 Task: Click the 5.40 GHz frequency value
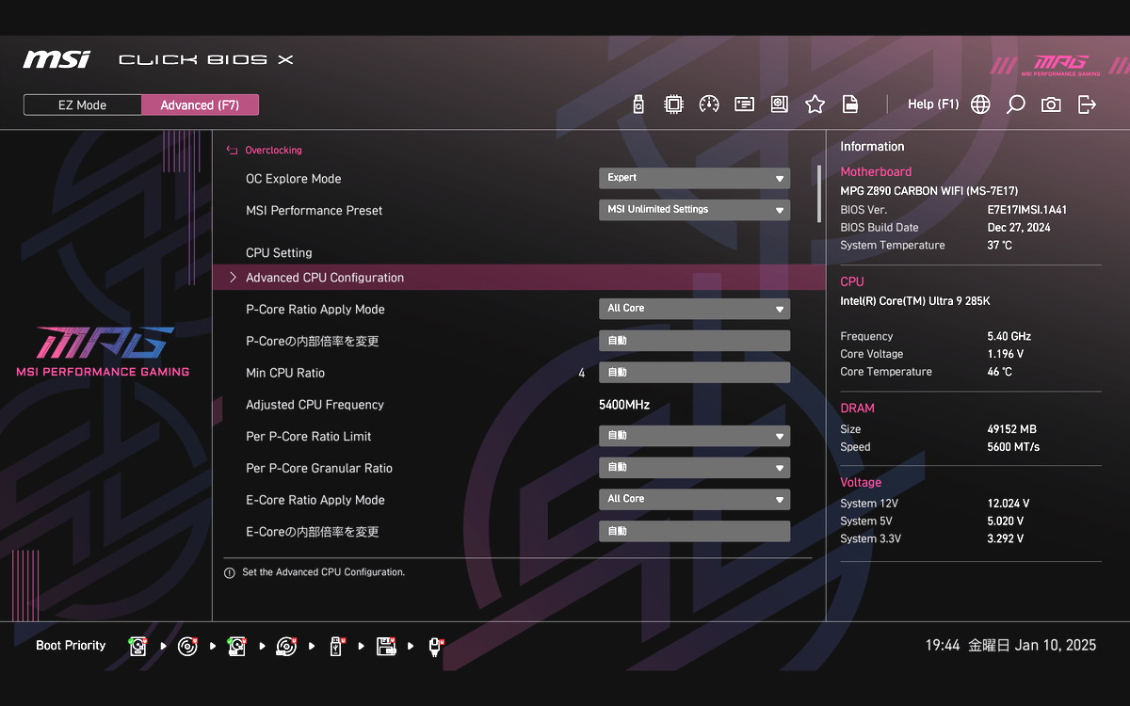point(1009,336)
